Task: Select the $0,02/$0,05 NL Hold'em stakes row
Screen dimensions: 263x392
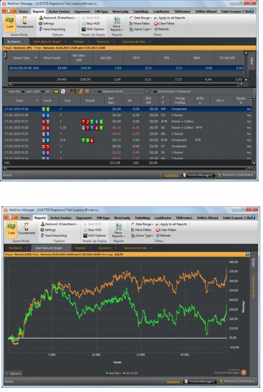Action: point(126,68)
